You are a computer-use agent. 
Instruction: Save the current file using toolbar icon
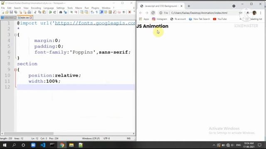click(x=11, y=12)
